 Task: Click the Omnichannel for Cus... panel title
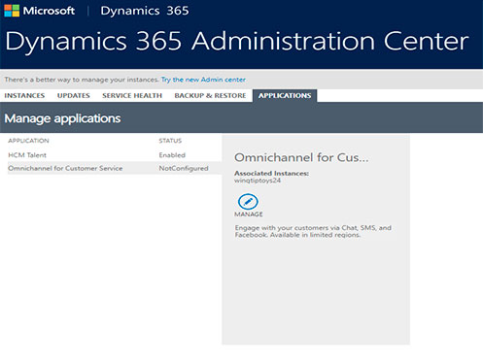[x=301, y=157]
